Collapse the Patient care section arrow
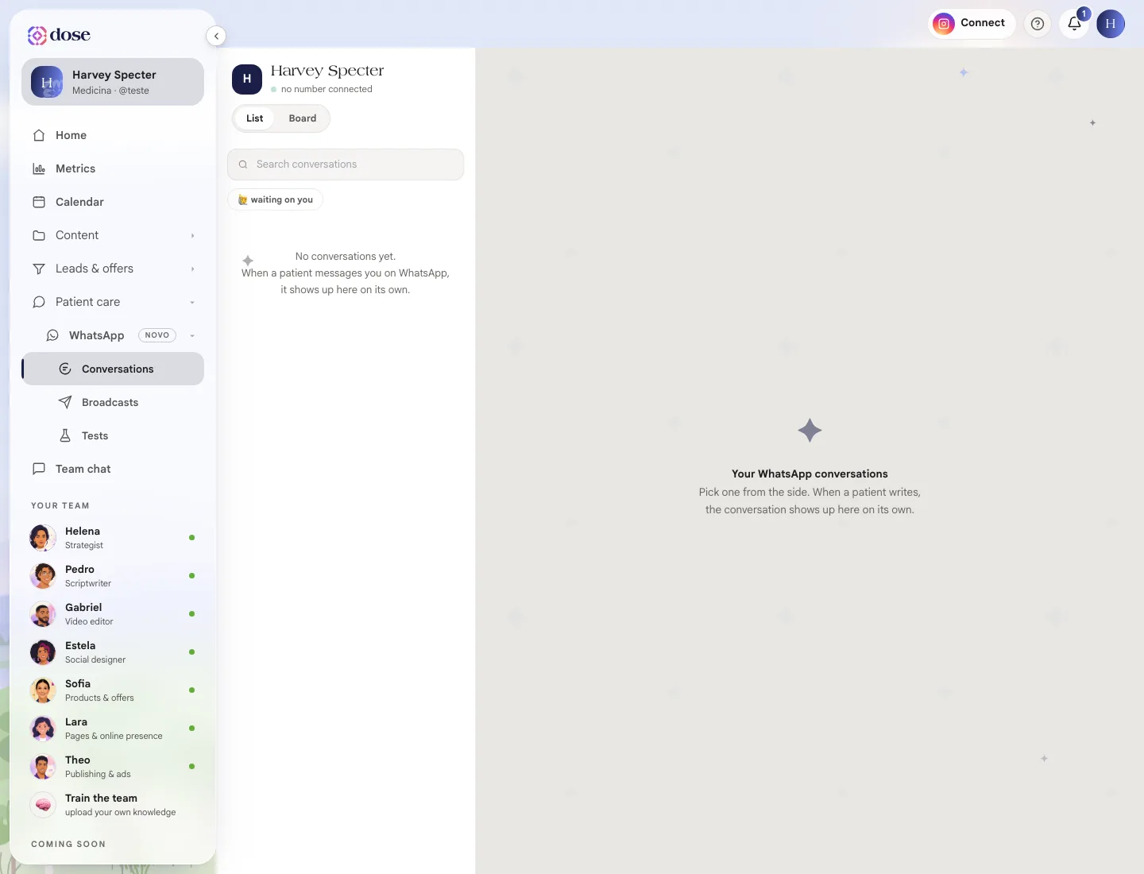The height and width of the screenshot is (874, 1144). (x=192, y=303)
